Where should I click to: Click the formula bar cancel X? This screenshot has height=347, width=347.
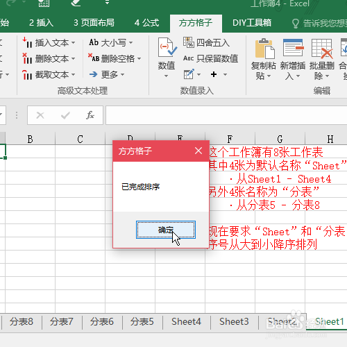coord(40,115)
